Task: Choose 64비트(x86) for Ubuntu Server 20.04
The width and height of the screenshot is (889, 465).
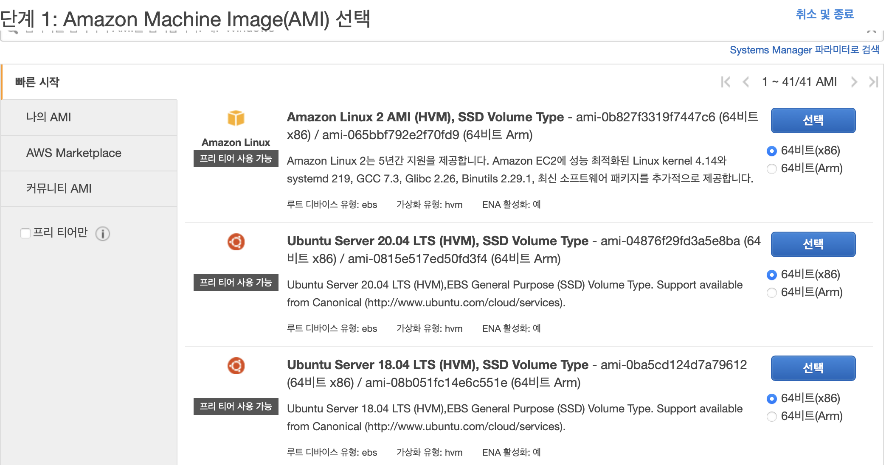Action: (771, 275)
